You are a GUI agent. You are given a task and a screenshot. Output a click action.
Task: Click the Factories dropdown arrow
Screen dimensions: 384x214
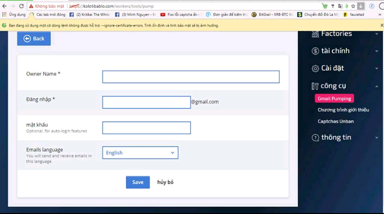[377, 34]
